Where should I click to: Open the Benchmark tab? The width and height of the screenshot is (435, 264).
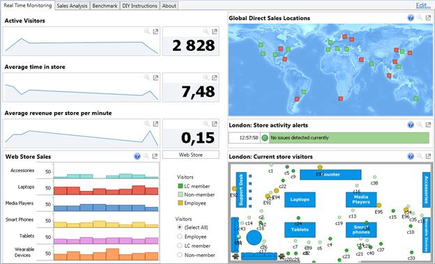click(x=105, y=6)
